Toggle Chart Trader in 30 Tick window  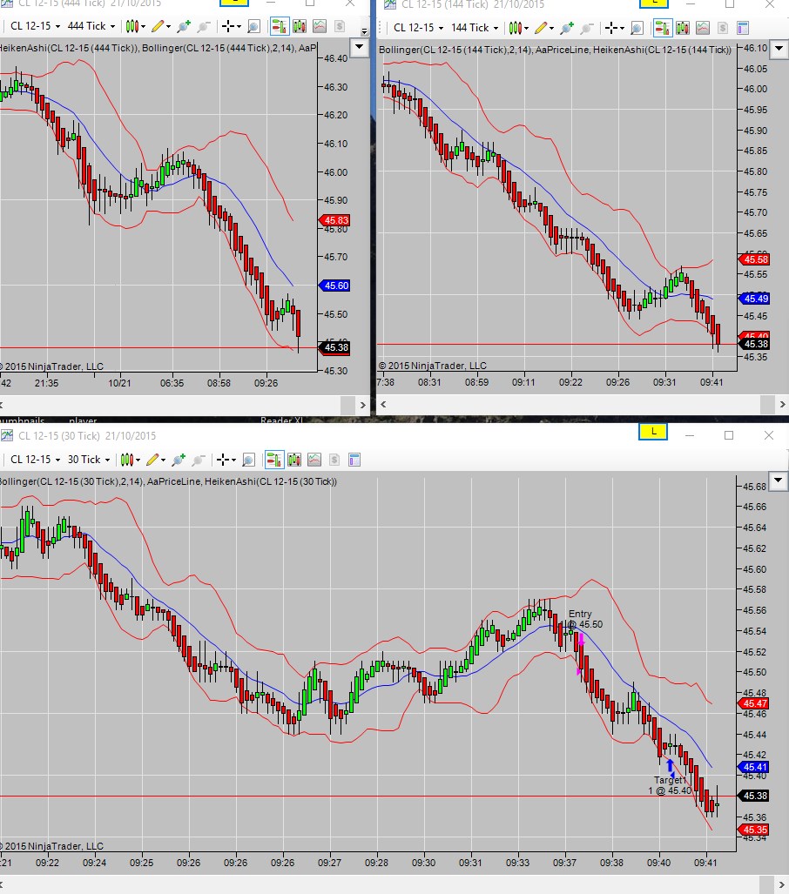point(273,460)
